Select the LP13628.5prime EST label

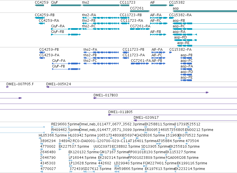[x=83, y=163]
